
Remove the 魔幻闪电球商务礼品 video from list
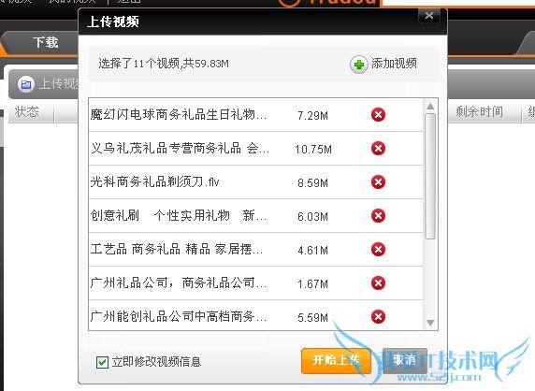coord(378,115)
